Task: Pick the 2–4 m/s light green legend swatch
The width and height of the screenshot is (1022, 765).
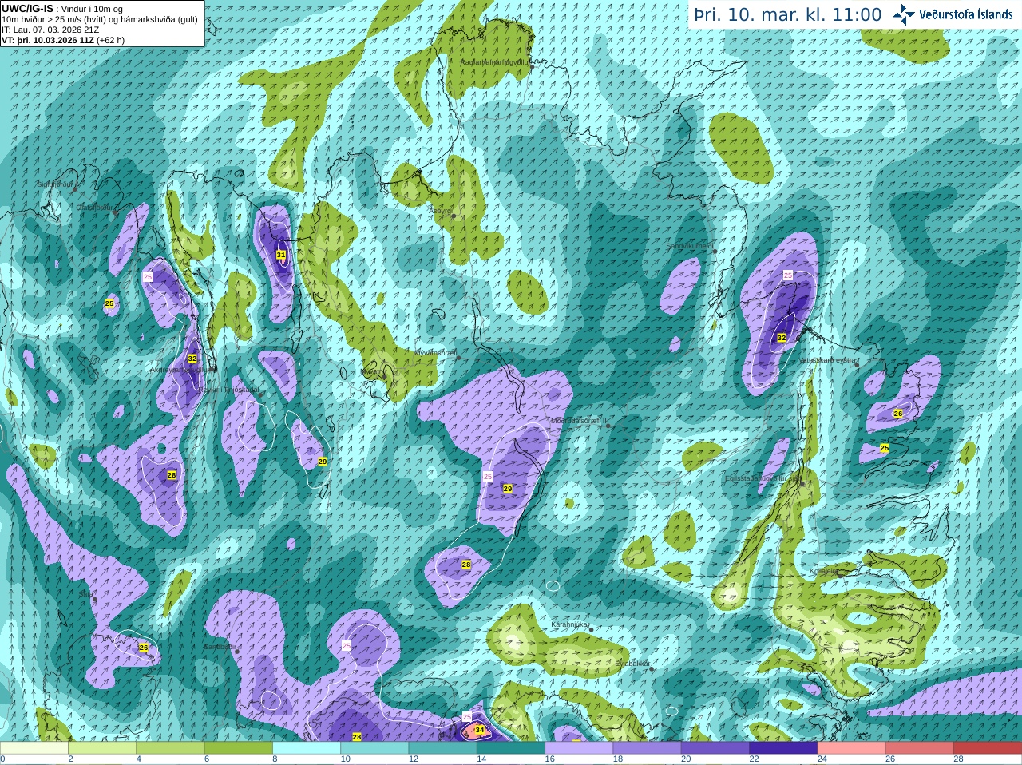Action: coord(102,748)
